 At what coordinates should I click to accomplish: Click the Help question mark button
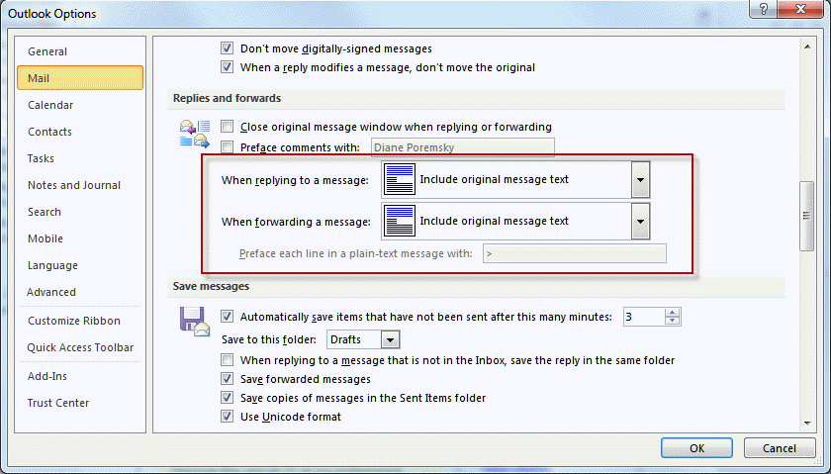click(x=764, y=9)
